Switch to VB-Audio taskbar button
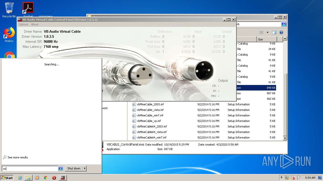 pos(63,178)
